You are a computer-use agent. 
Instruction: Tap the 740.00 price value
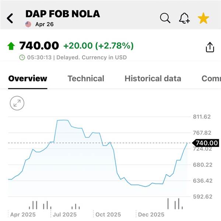click(x=39, y=46)
